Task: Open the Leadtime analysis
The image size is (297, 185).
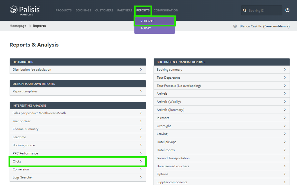Action: coord(78,137)
